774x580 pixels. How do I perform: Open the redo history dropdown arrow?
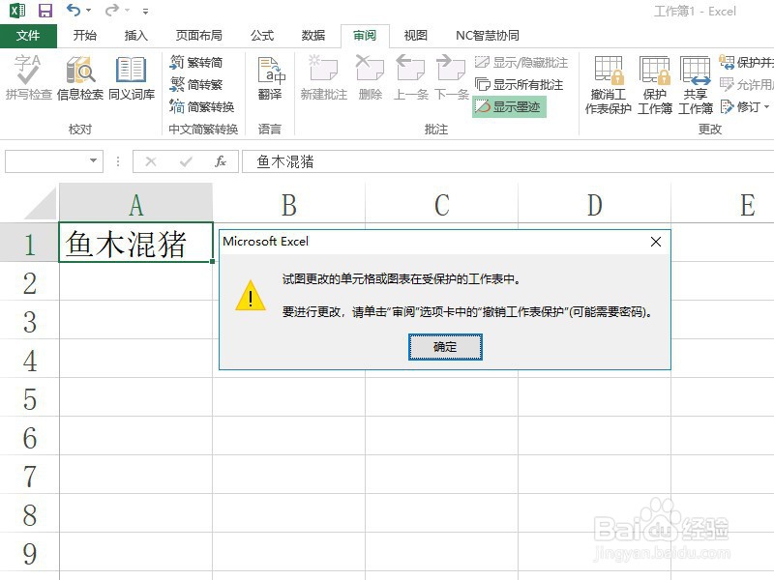[128, 11]
